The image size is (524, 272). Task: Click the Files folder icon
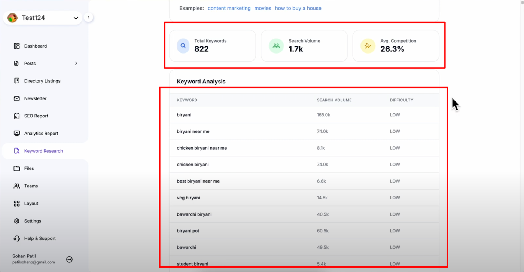tap(17, 168)
